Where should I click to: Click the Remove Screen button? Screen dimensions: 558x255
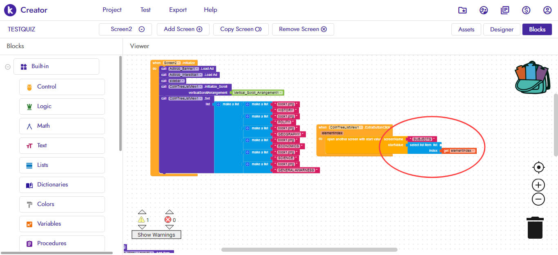tap(303, 29)
